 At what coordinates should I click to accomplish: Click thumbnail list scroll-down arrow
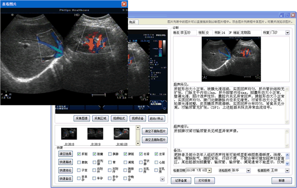138,143
